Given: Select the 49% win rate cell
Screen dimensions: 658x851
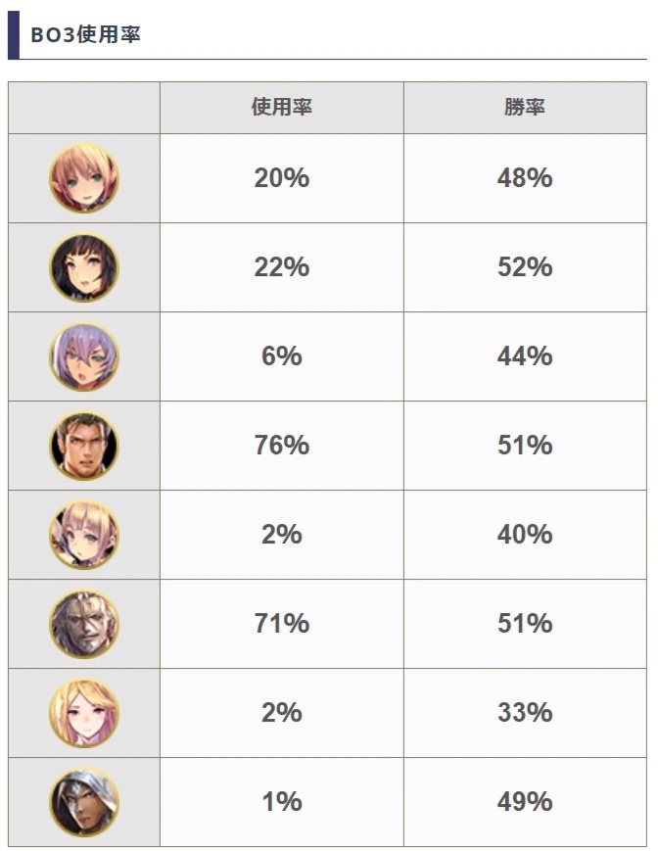Looking at the screenshot, I should pyautogui.click(x=525, y=802).
